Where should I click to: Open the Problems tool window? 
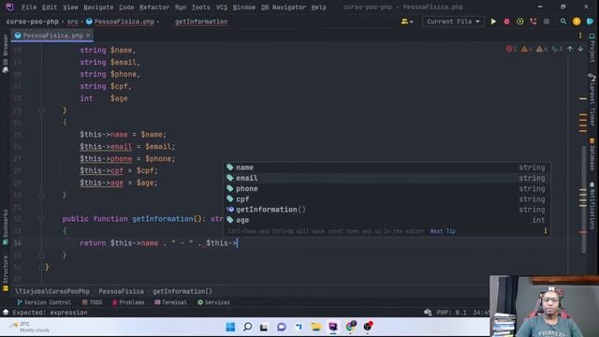(128, 302)
